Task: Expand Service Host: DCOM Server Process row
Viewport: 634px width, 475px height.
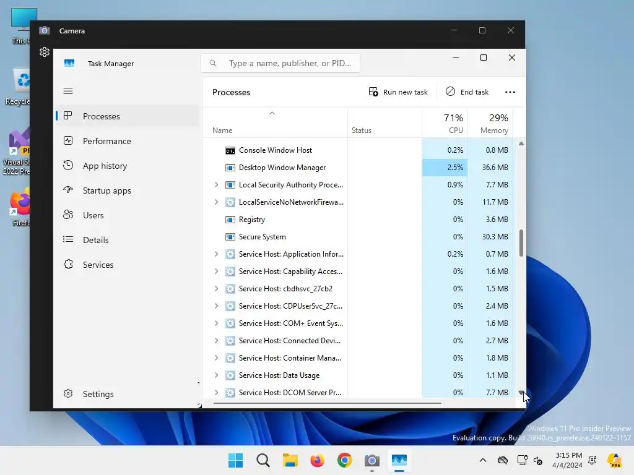Action: pos(216,393)
